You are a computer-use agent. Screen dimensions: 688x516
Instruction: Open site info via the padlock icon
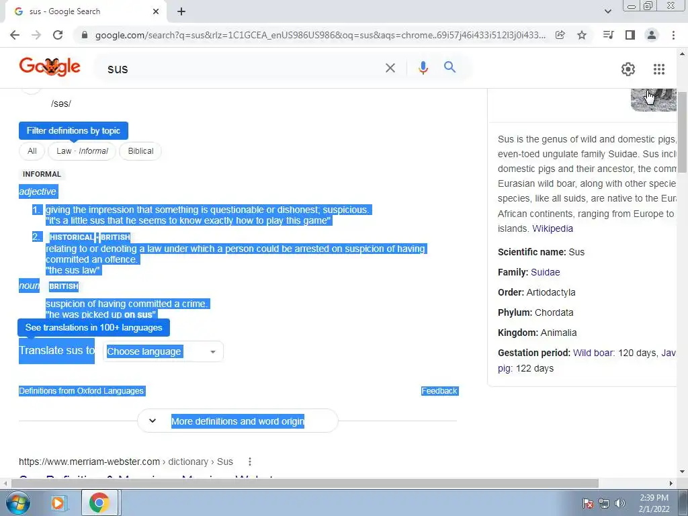click(85, 35)
